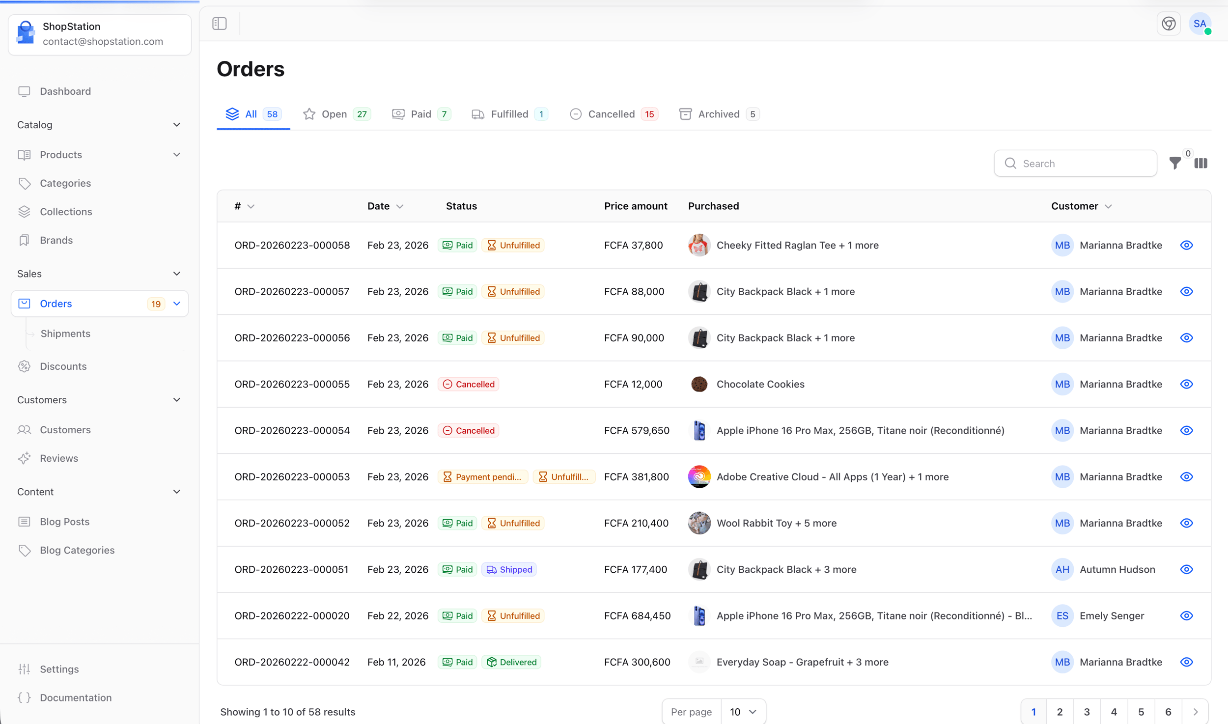Click Payment pending badge on order 000053
Image resolution: width=1228 pixels, height=724 pixels.
[x=482, y=477]
